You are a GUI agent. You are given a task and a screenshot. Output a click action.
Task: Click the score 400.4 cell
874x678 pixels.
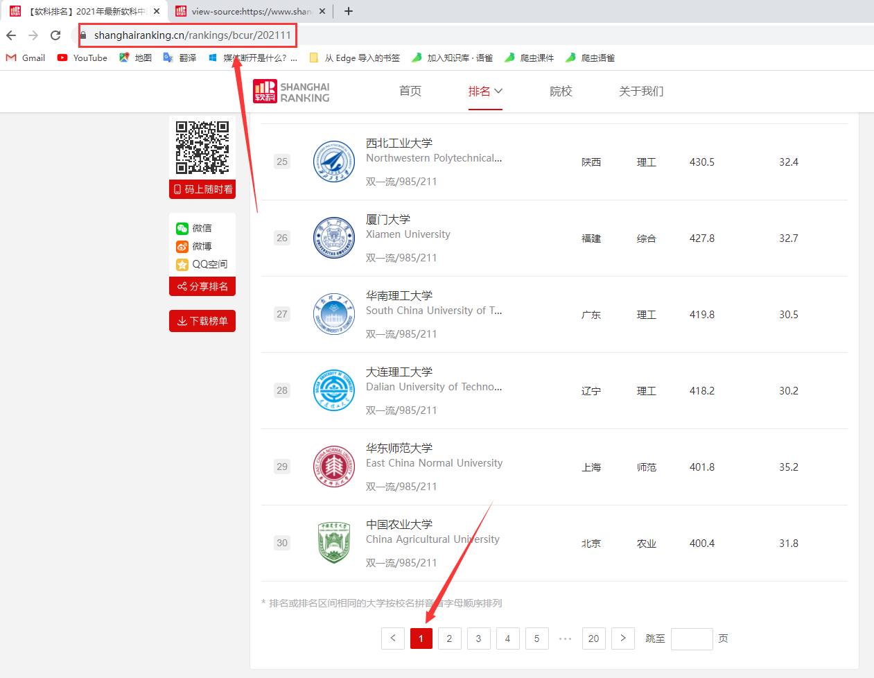pos(702,544)
